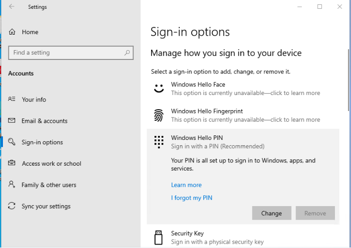Image resolution: width=351 pixels, height=248 pixels.
Task: Click 'Sign in with a physical security key'
Action: pyautogui.click(x=217, y=242)
